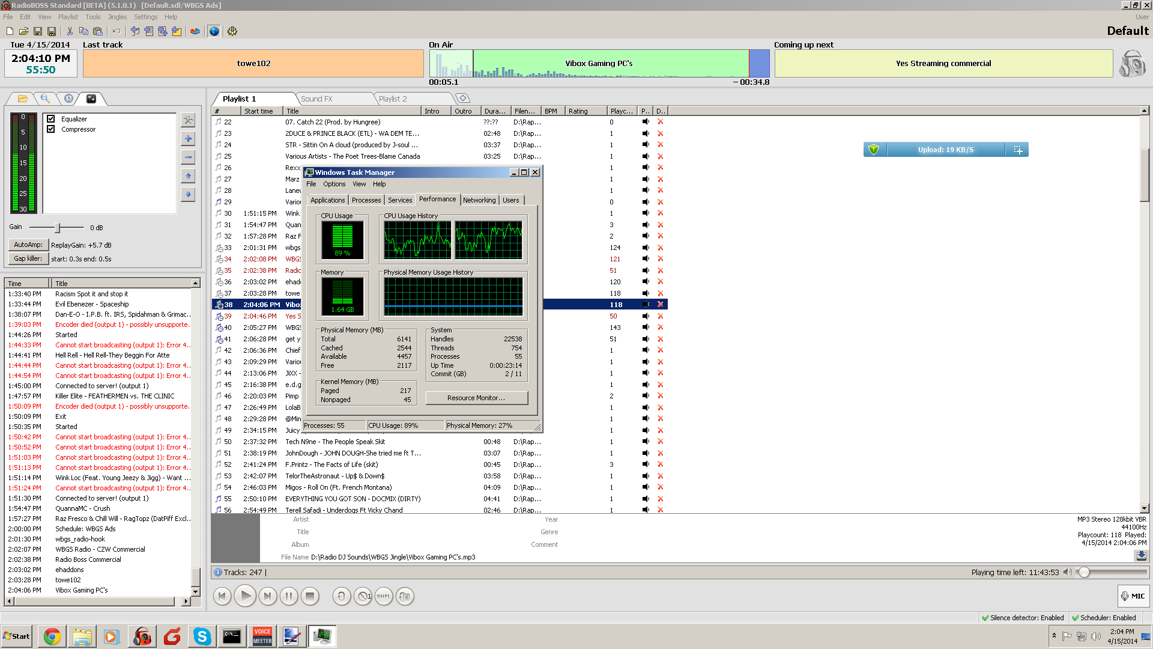The image size is (1153, 649).
Task: Pause playback with the Pause button
Action: click(x=288, y=596)
